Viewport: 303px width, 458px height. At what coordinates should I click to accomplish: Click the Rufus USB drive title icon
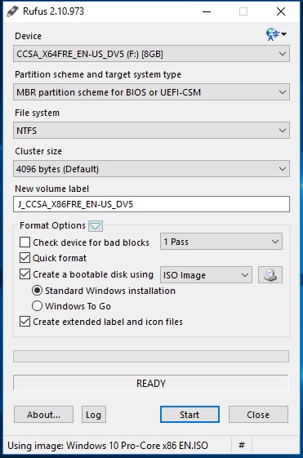click(12, 11)
